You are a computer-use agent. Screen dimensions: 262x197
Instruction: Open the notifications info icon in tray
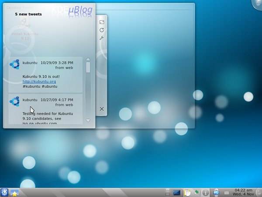pyautogui.click(x=205, y=193)
